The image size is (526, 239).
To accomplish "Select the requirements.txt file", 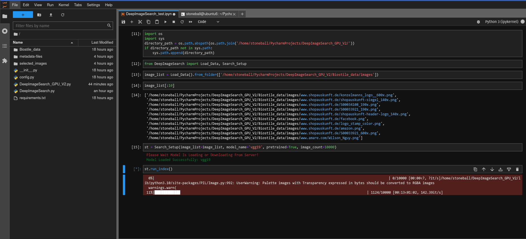I will (63, 98).
